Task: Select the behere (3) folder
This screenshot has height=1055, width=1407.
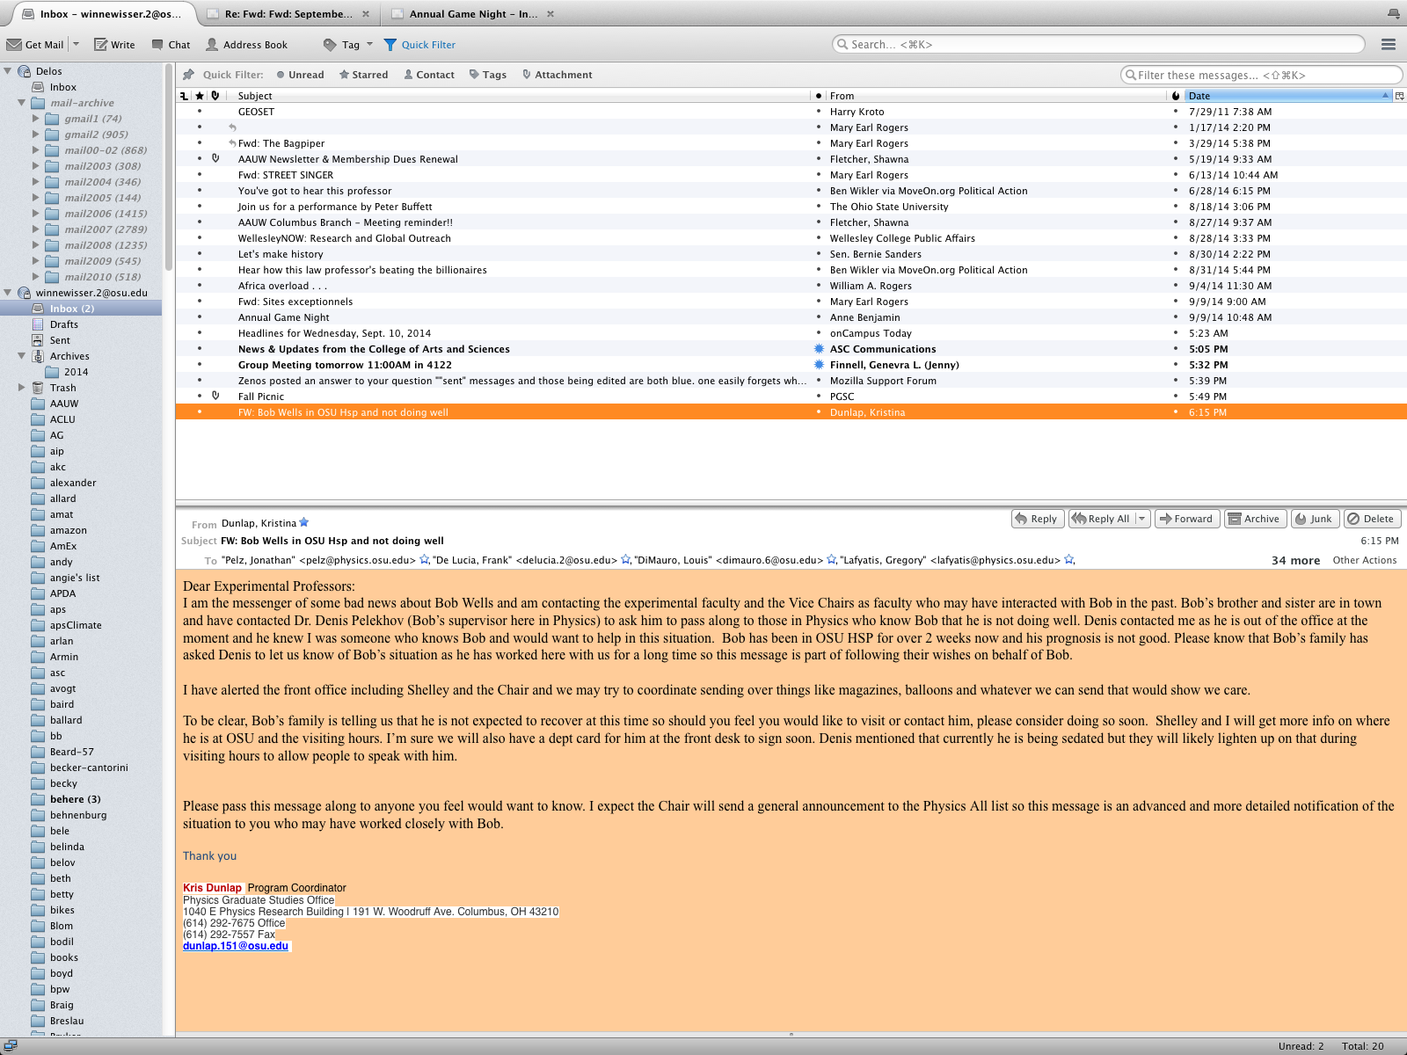Action: coord(75,799)
